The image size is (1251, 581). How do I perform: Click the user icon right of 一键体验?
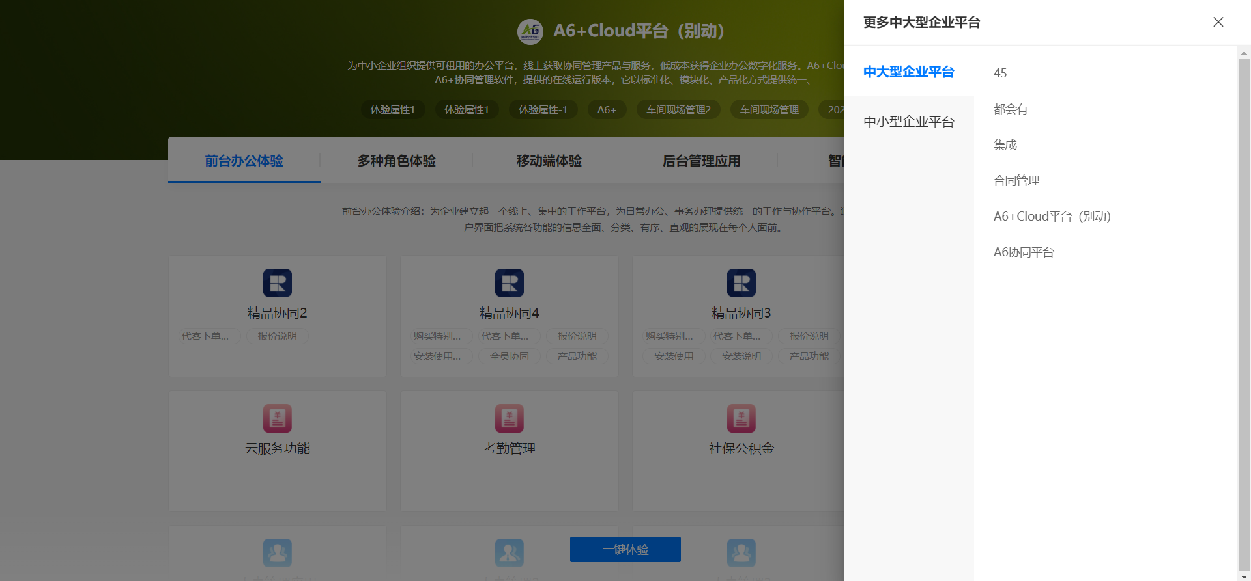pyautogui.click(x=741, y=553)
